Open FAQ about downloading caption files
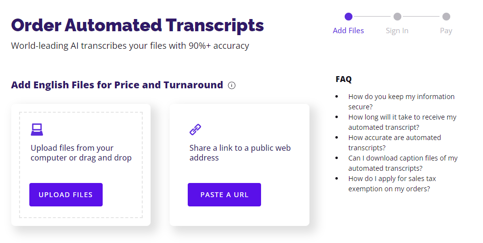This screenshot has width=483, height=243. [403, 163]
